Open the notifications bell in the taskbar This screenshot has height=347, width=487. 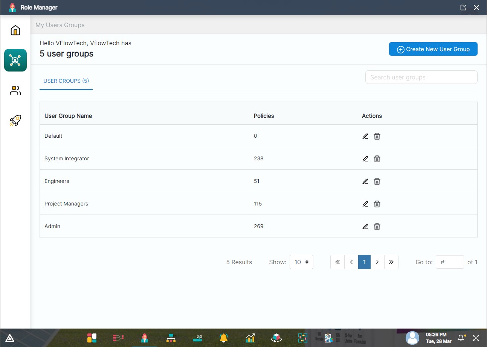224,338
